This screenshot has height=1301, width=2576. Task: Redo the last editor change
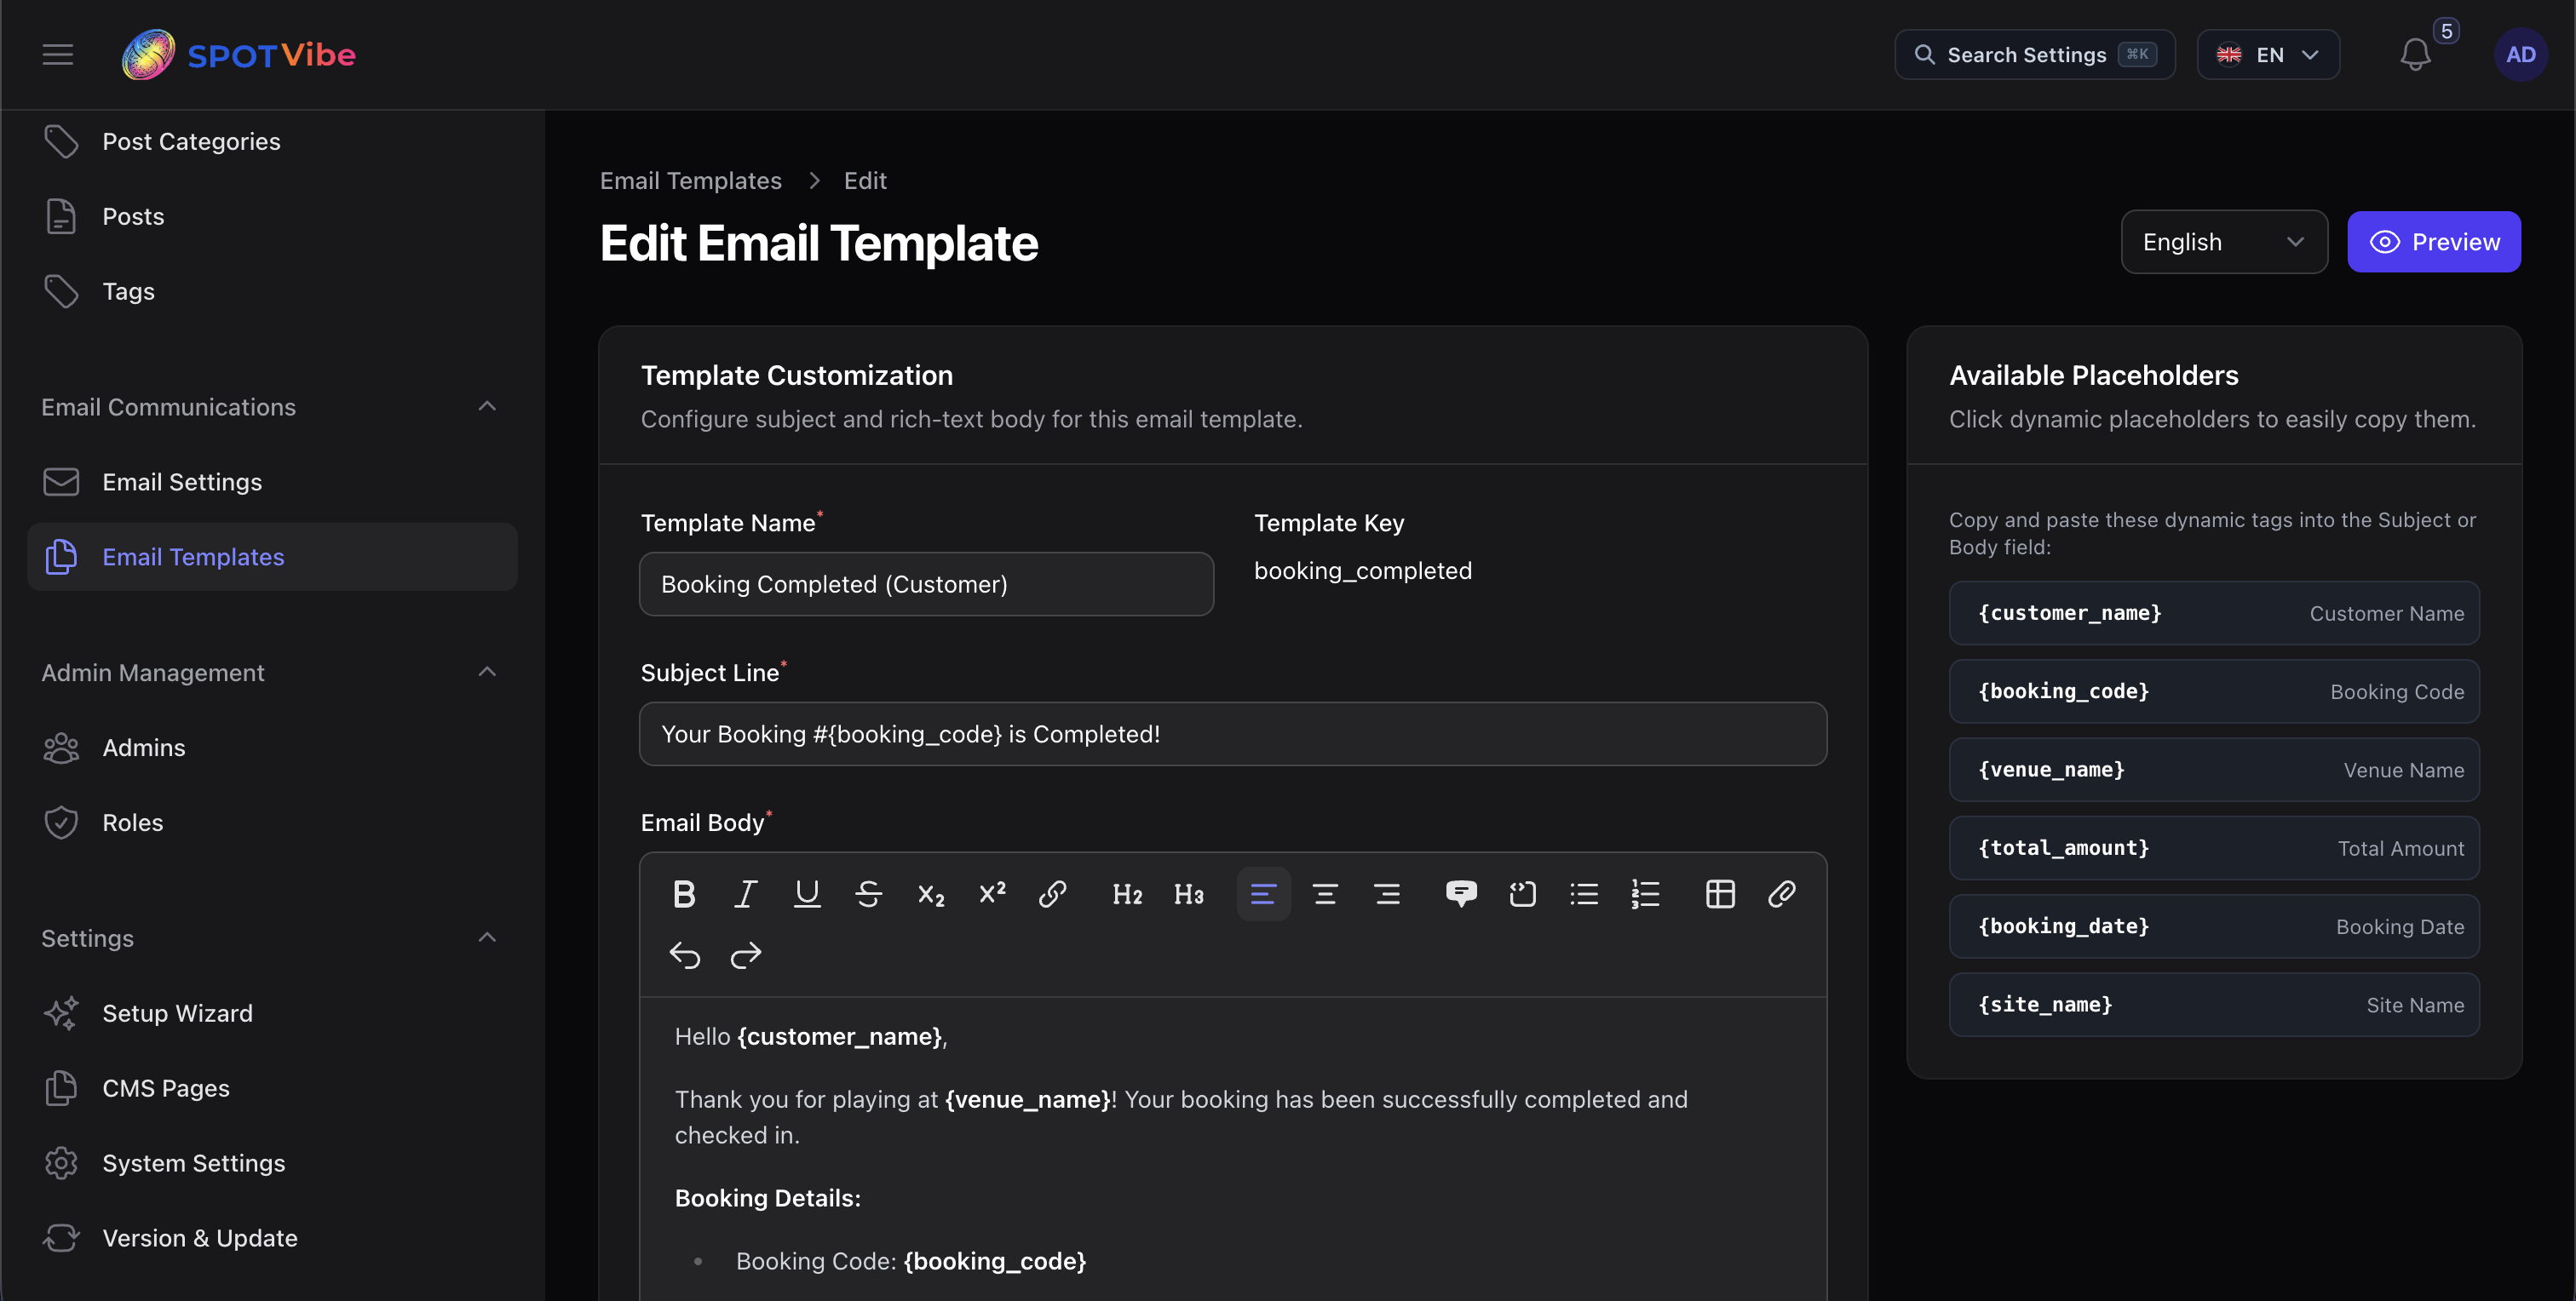(x=745, y=955)
